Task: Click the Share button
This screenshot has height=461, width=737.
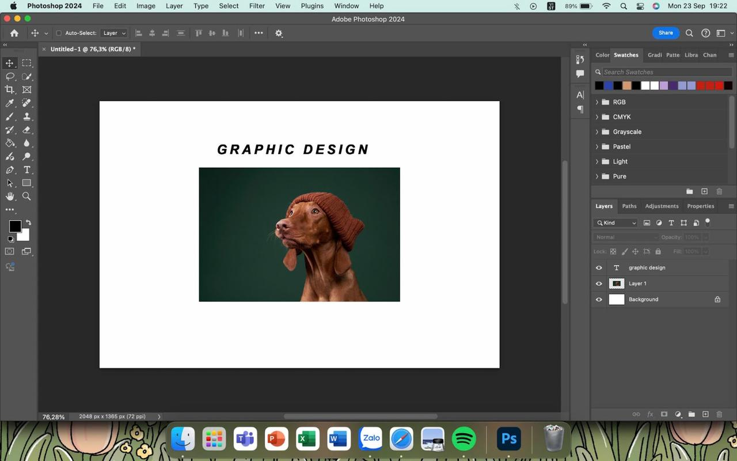Action: [x=665, y=33]
